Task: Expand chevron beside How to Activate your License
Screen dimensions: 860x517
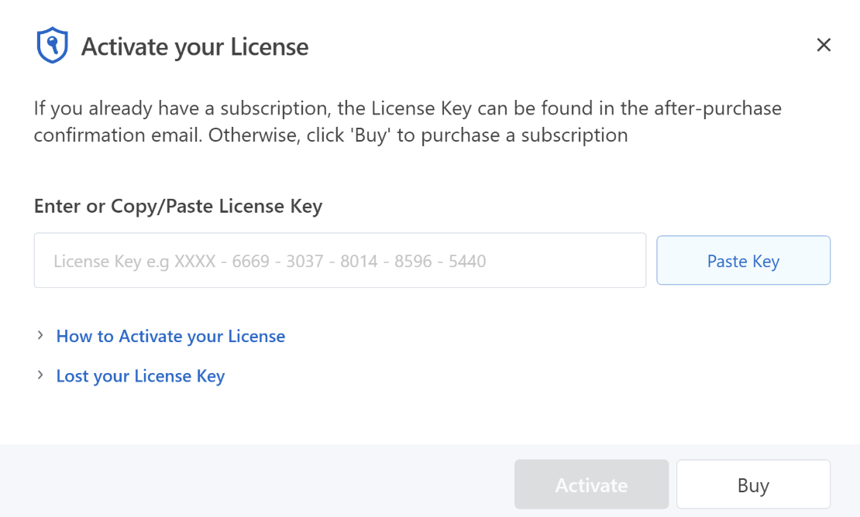Action: [x=40, y=336]
